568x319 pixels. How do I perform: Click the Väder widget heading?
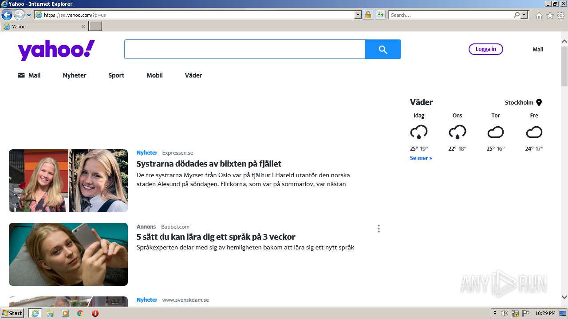[x=422, y=102]
